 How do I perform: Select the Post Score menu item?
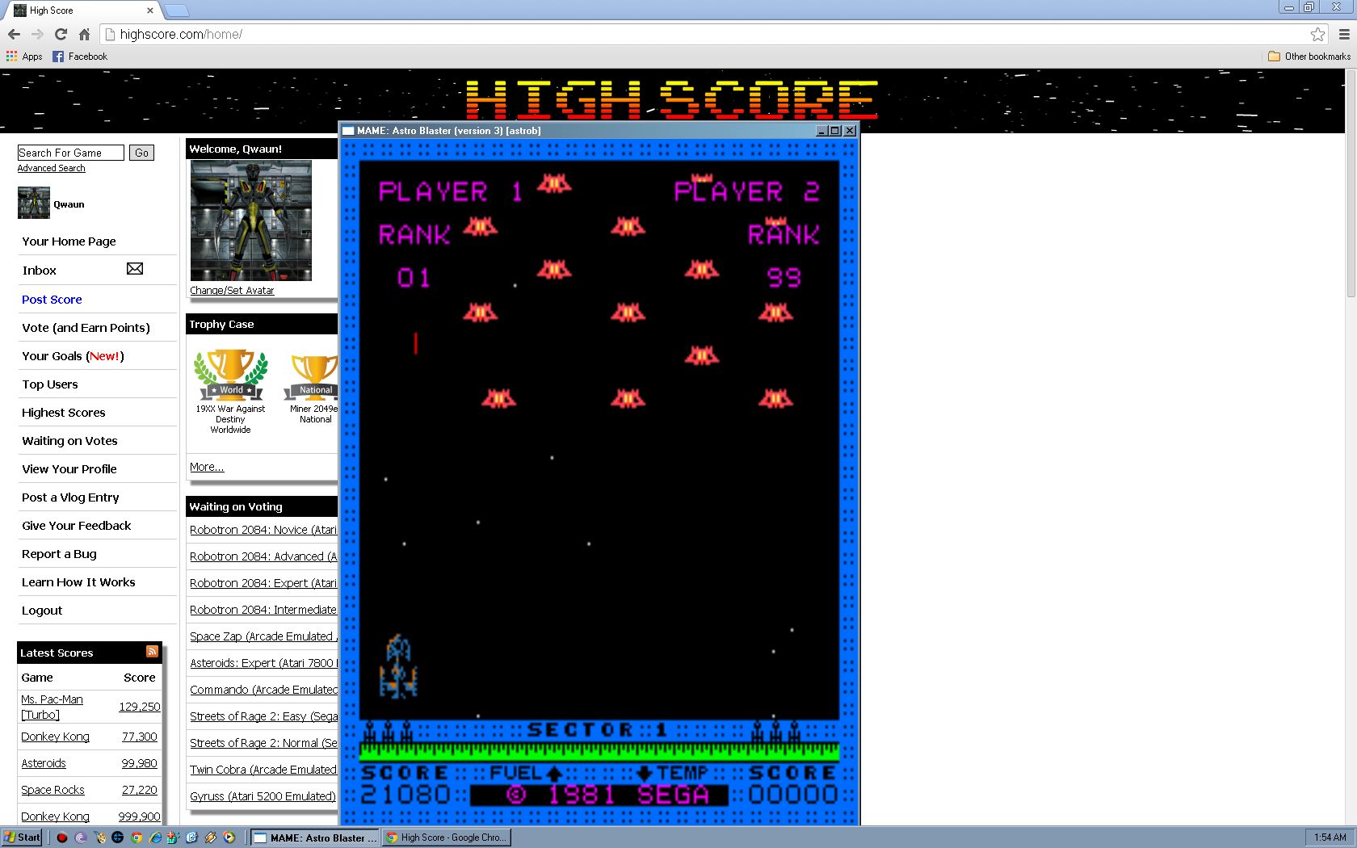(x=52, y=300)
